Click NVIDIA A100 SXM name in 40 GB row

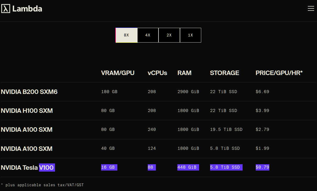pos(26,149)
